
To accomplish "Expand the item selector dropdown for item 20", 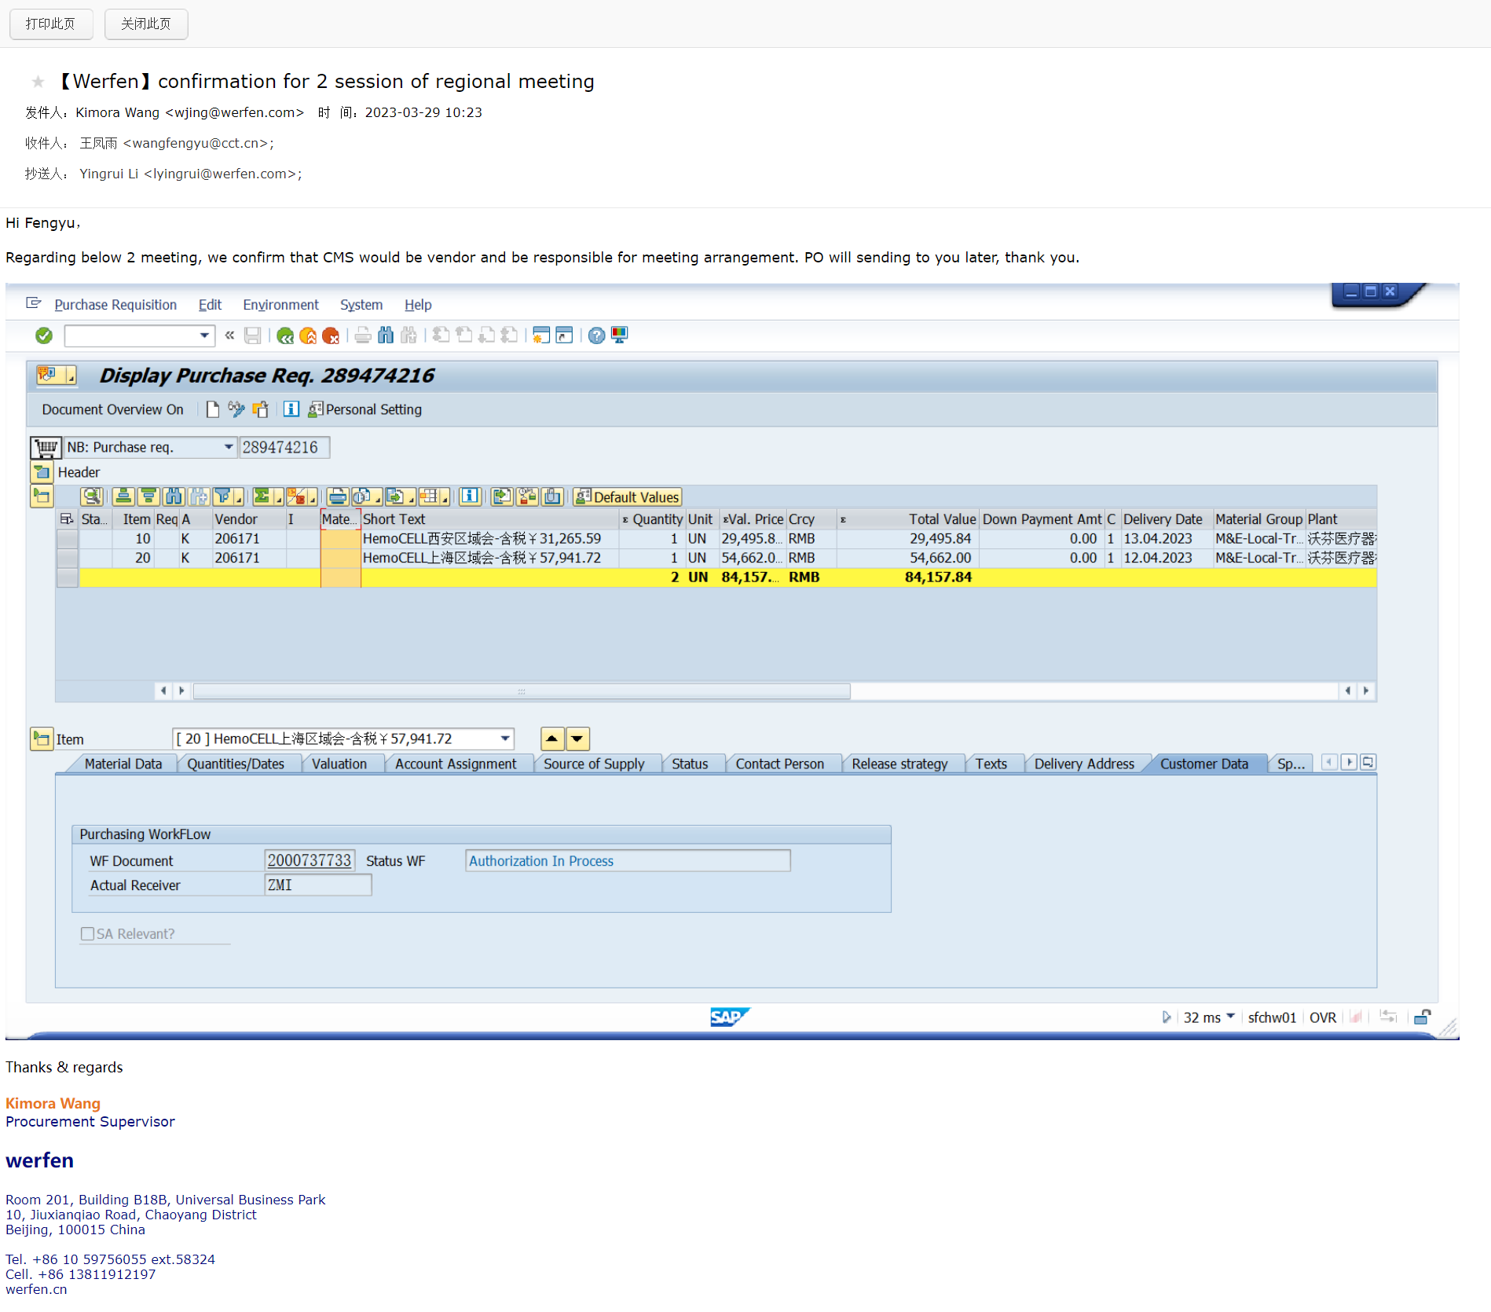I will click(505, 739).
